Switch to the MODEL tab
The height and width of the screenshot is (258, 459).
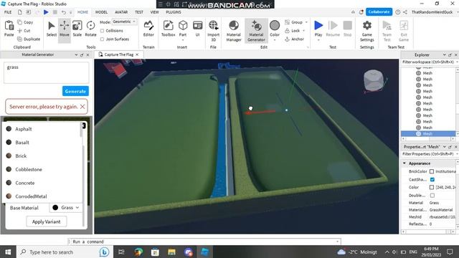(101, 12)
